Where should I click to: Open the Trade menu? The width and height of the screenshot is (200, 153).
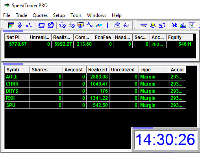22,15
